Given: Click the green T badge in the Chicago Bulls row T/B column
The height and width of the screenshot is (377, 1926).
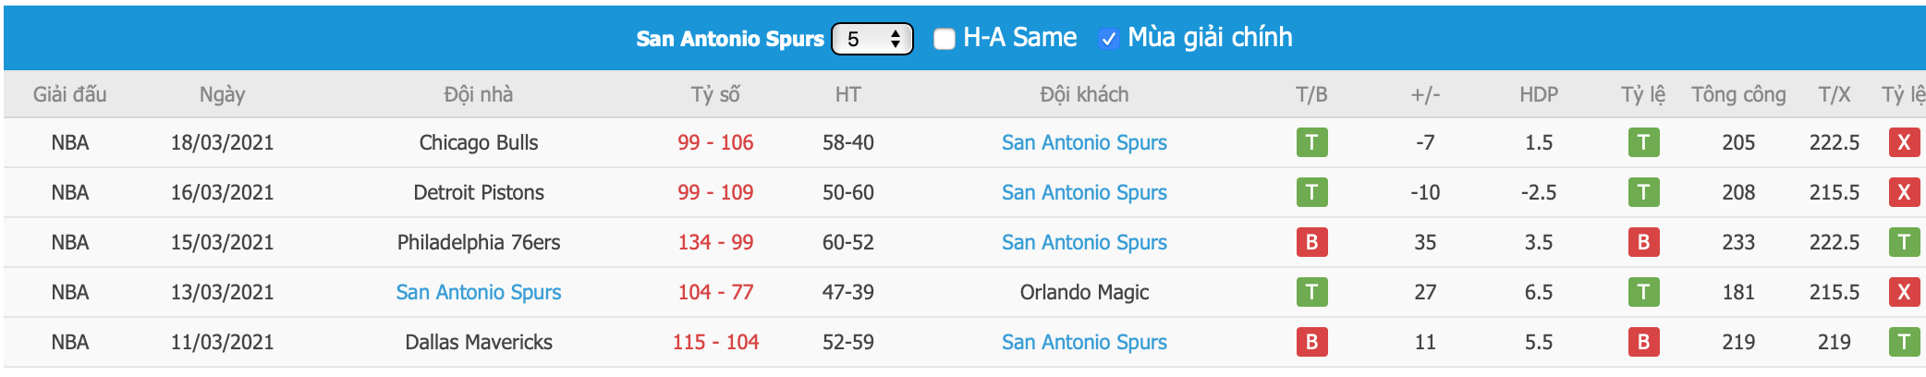Looking at the screenshot, I should point(1311,142).
